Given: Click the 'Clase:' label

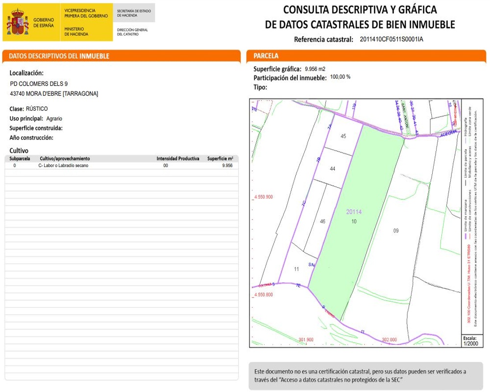Looking at the screenshot, I should click(17, 109).
